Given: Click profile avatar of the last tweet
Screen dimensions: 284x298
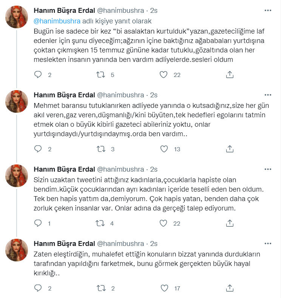Looking at the screenshot, I should coord(17,250).
